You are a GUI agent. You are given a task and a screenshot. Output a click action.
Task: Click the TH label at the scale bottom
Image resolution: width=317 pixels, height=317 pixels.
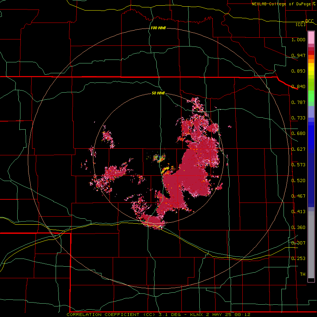(303, 274)
